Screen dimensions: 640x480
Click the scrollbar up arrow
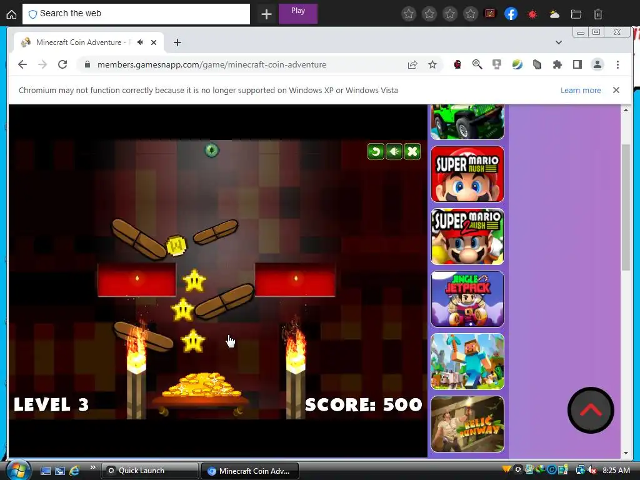[x=626, y=110]
